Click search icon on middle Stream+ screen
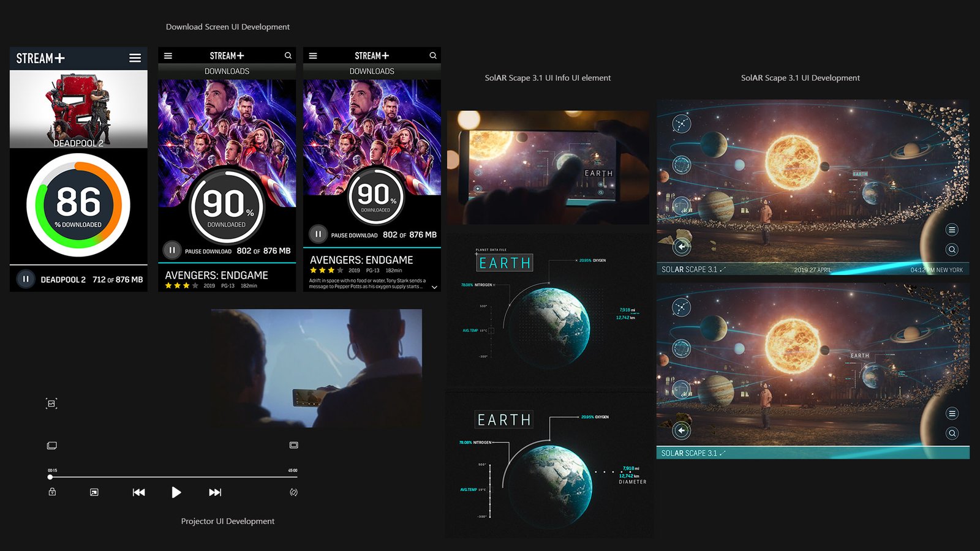This screenshot has width=980, height=551. tap(288, 56)
